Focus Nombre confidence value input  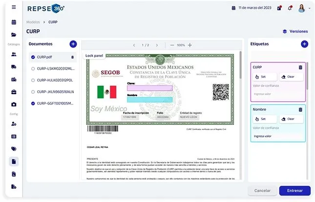[278, 136]
